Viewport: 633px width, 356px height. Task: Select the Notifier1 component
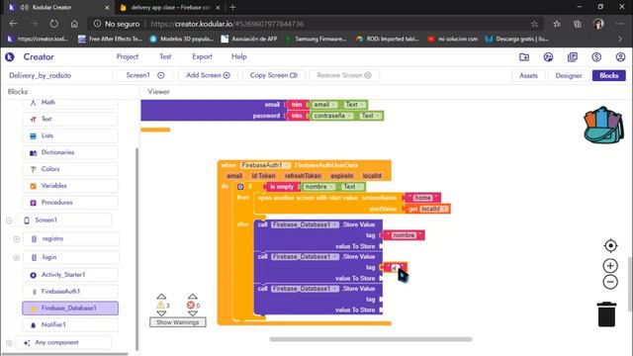pos(70,324)
